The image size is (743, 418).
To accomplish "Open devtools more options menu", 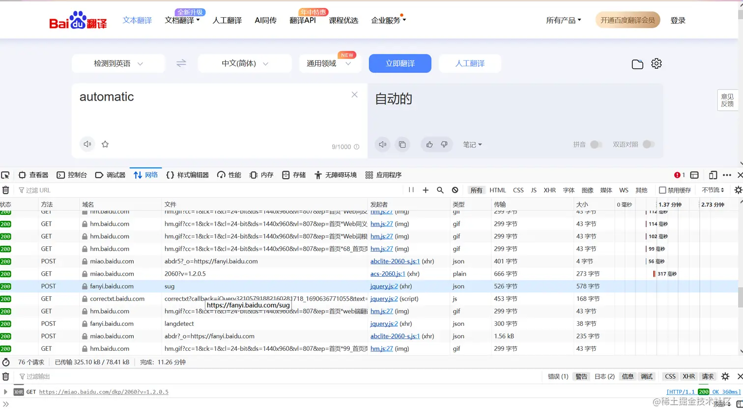I will pos(727,175).
